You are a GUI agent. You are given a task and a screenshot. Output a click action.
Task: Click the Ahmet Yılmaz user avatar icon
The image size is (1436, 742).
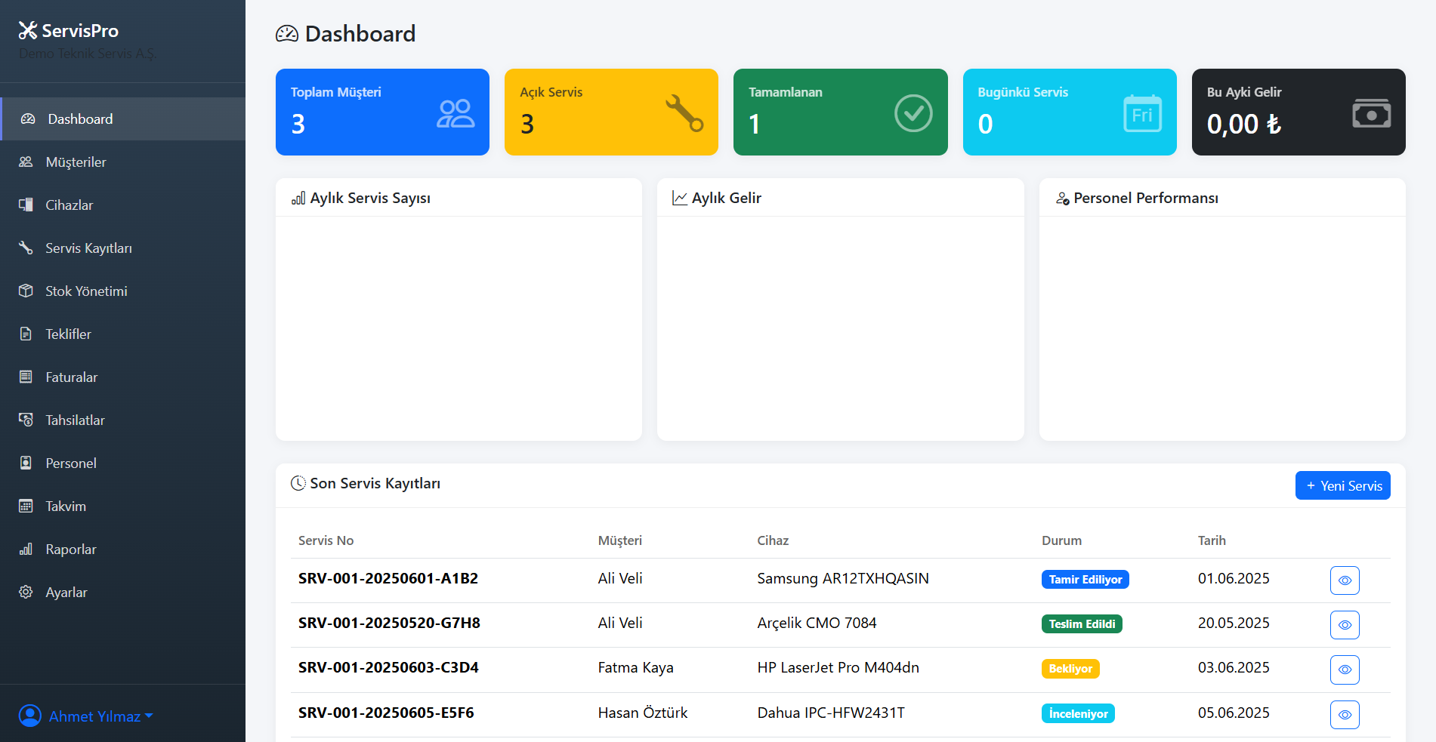point(30,716)
